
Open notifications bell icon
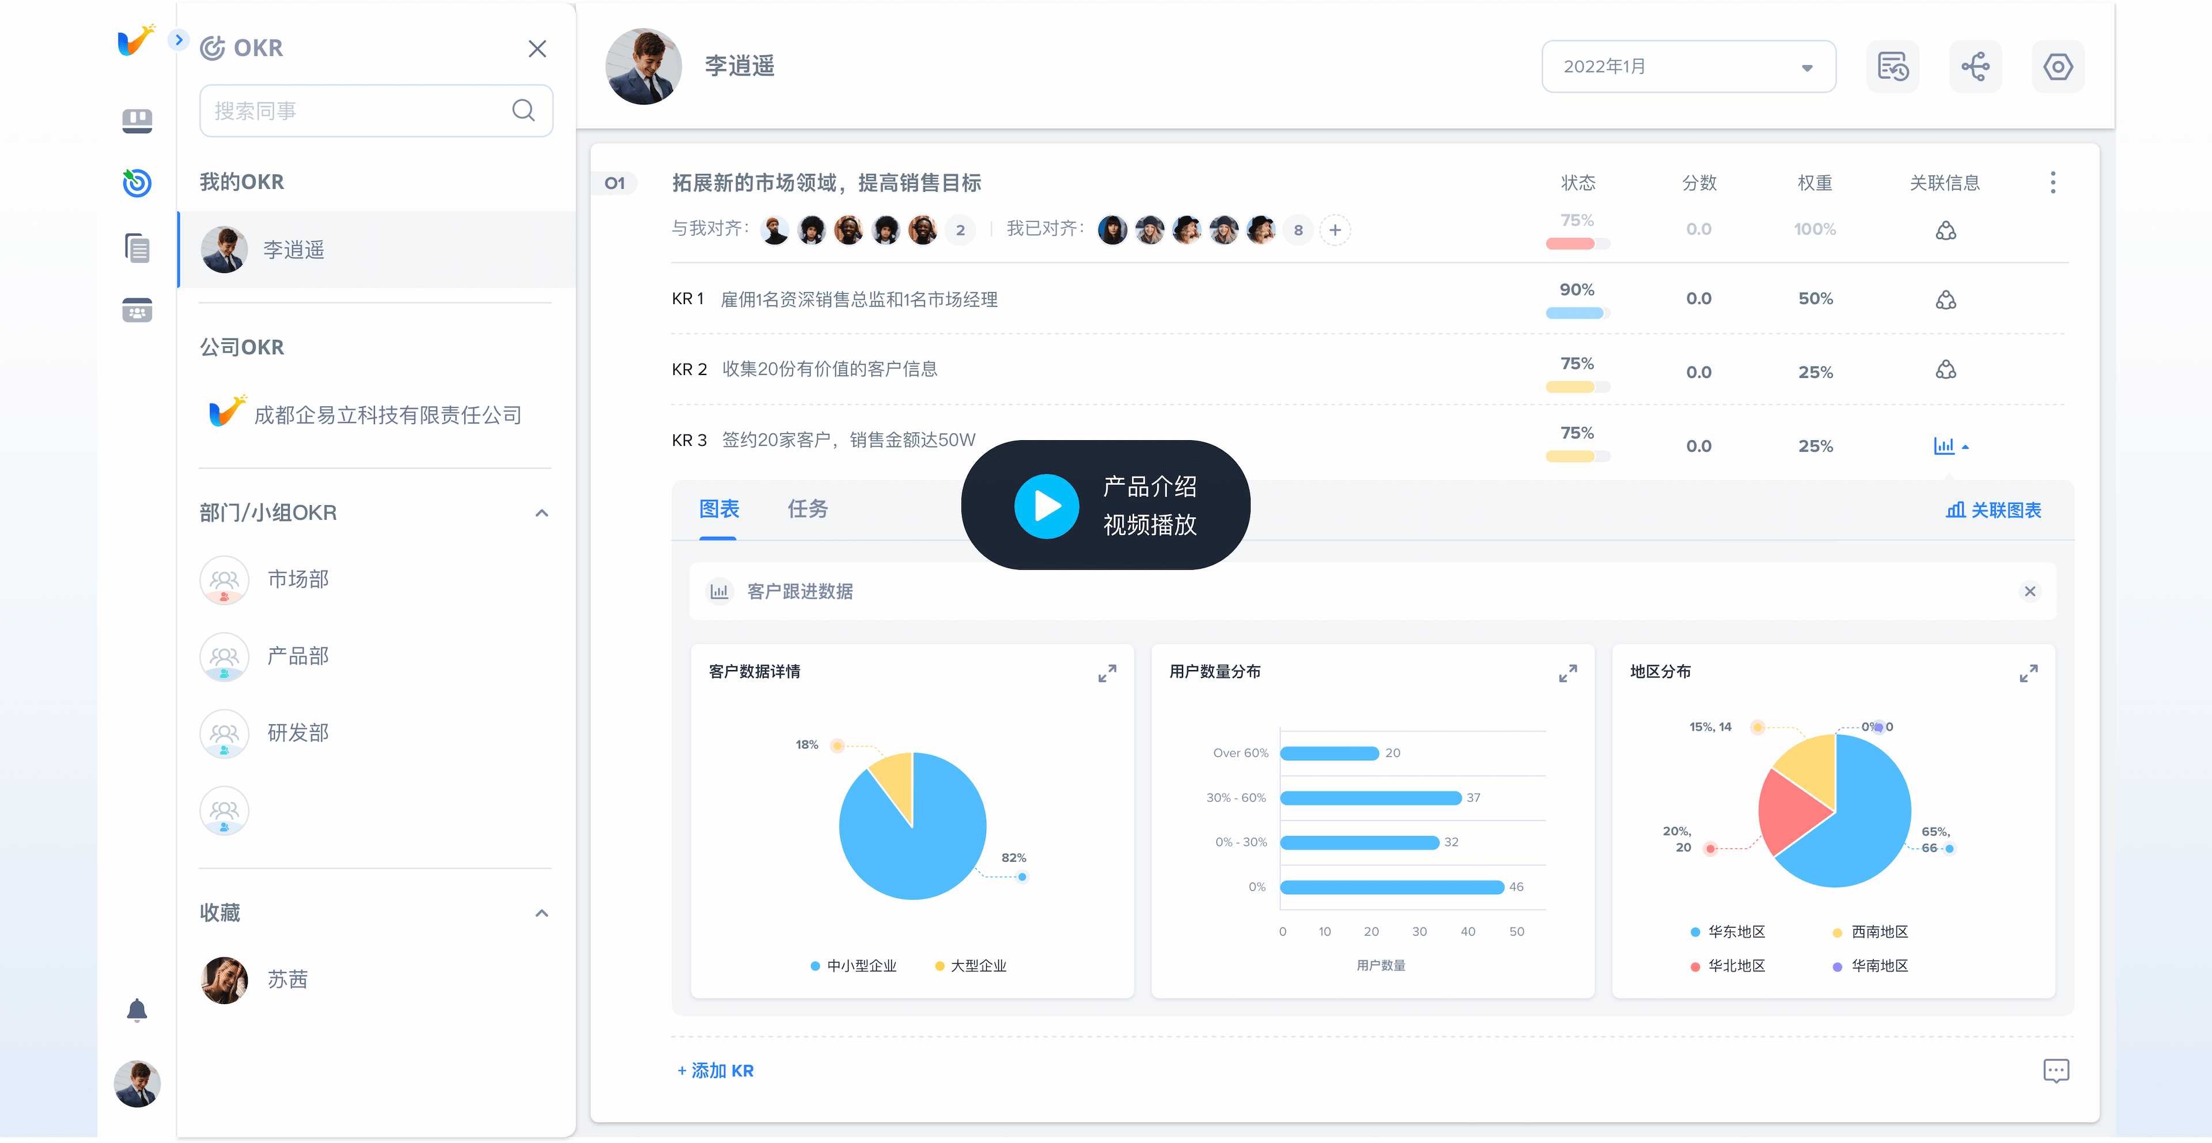tap(138, 1010)
